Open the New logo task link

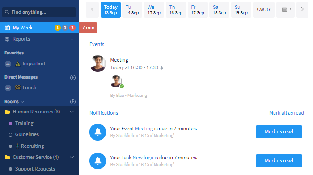pyautogui.click(x=143, y=158)
